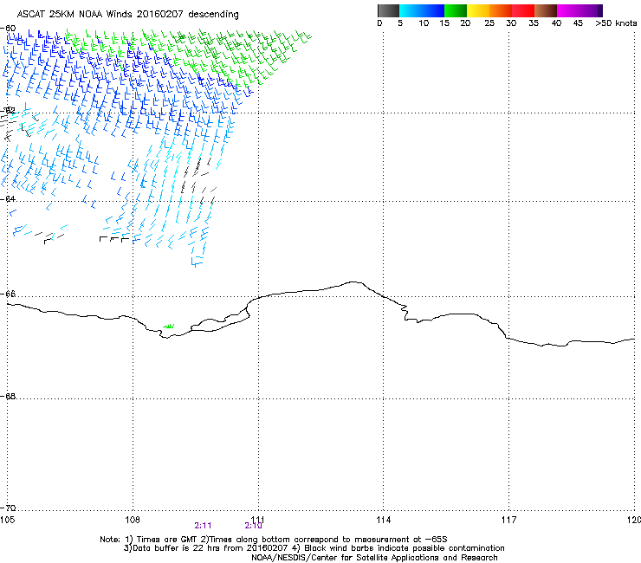Click the NOAA/NESDIS Center credit line
Viewport: 641px width, 563px height.
(374, 558)
